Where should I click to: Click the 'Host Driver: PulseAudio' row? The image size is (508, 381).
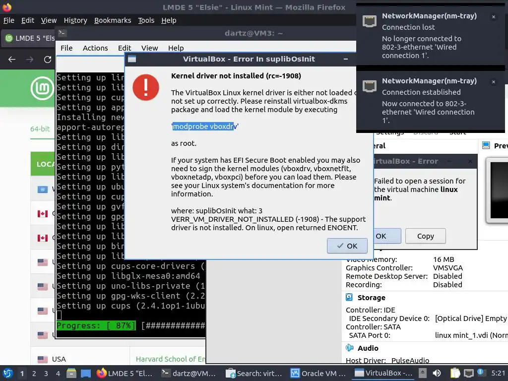tap(387, 360)
